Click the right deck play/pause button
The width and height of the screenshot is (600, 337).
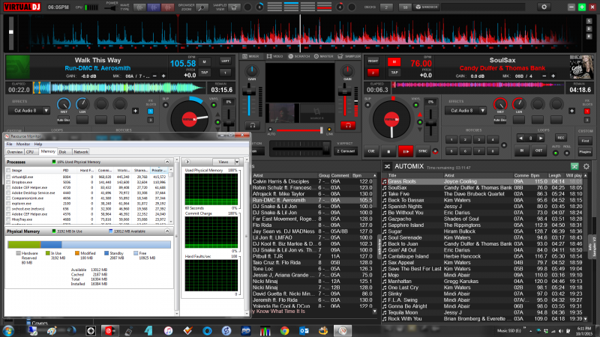(x=406, y=151)
